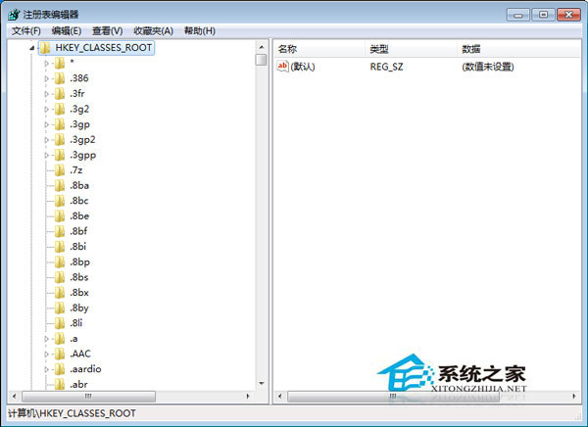This screenshot has height=427, width=588.
Task: Click the folder icon of .3gp2
Action: 60,139
